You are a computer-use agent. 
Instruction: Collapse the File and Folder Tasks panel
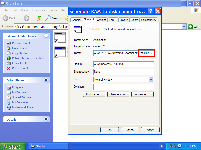(46, 35)
